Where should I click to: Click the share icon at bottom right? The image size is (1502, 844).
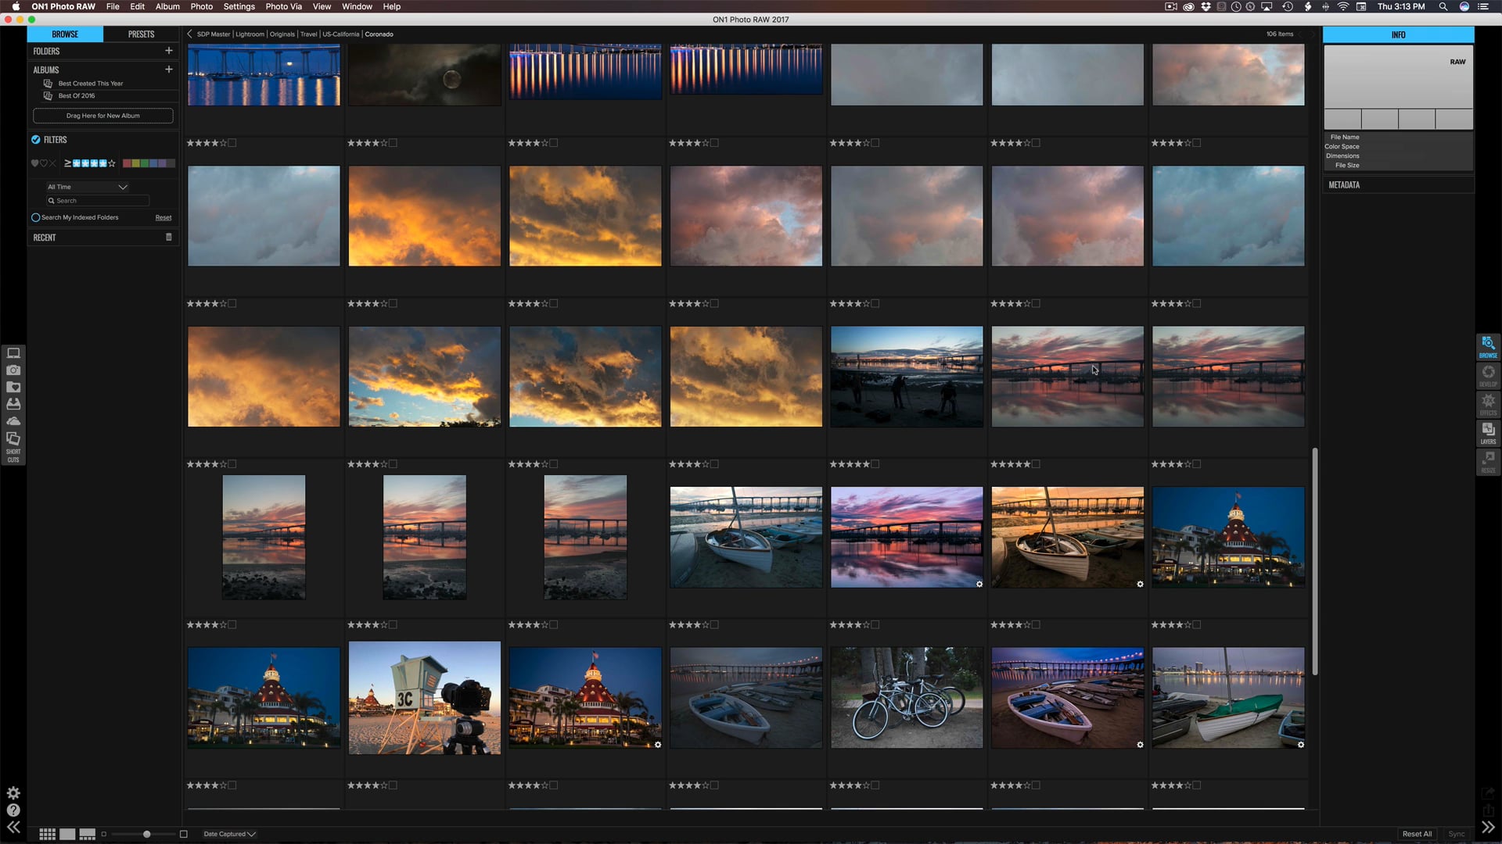pos(1488,810)
